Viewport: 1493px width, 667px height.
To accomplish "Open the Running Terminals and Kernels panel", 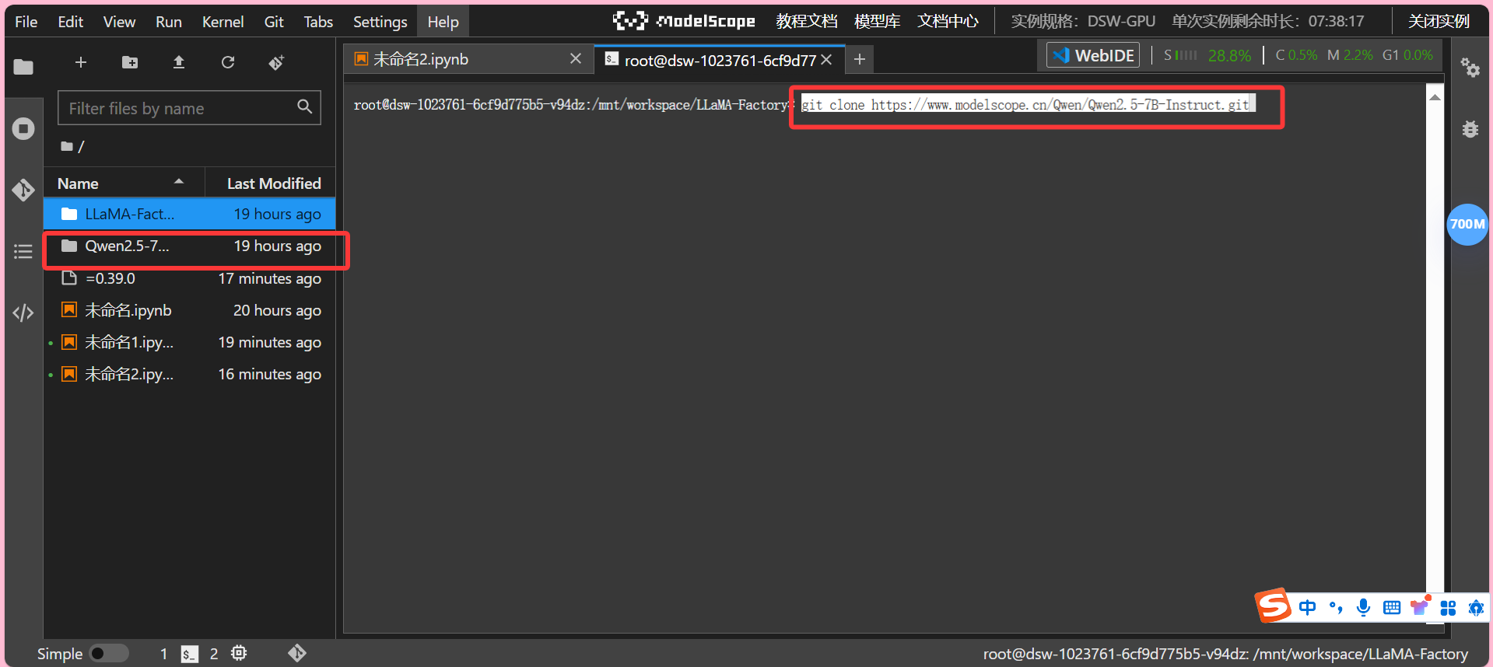I will click(x=23, y=128).
